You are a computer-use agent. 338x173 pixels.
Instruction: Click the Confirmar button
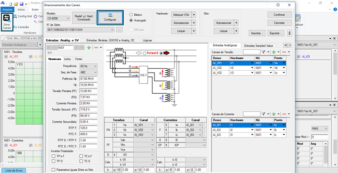tap(280, 15)
